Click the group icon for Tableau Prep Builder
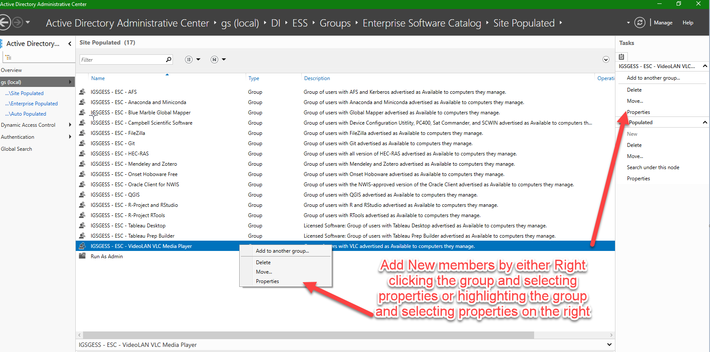Image resolution: width=710 pixels, height=352 pixels. pos(82,236)
